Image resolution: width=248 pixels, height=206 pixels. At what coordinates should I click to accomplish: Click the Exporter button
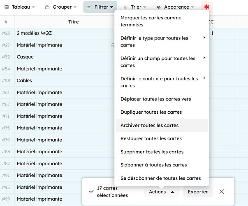pyautogui.click(x=197, y=192)
